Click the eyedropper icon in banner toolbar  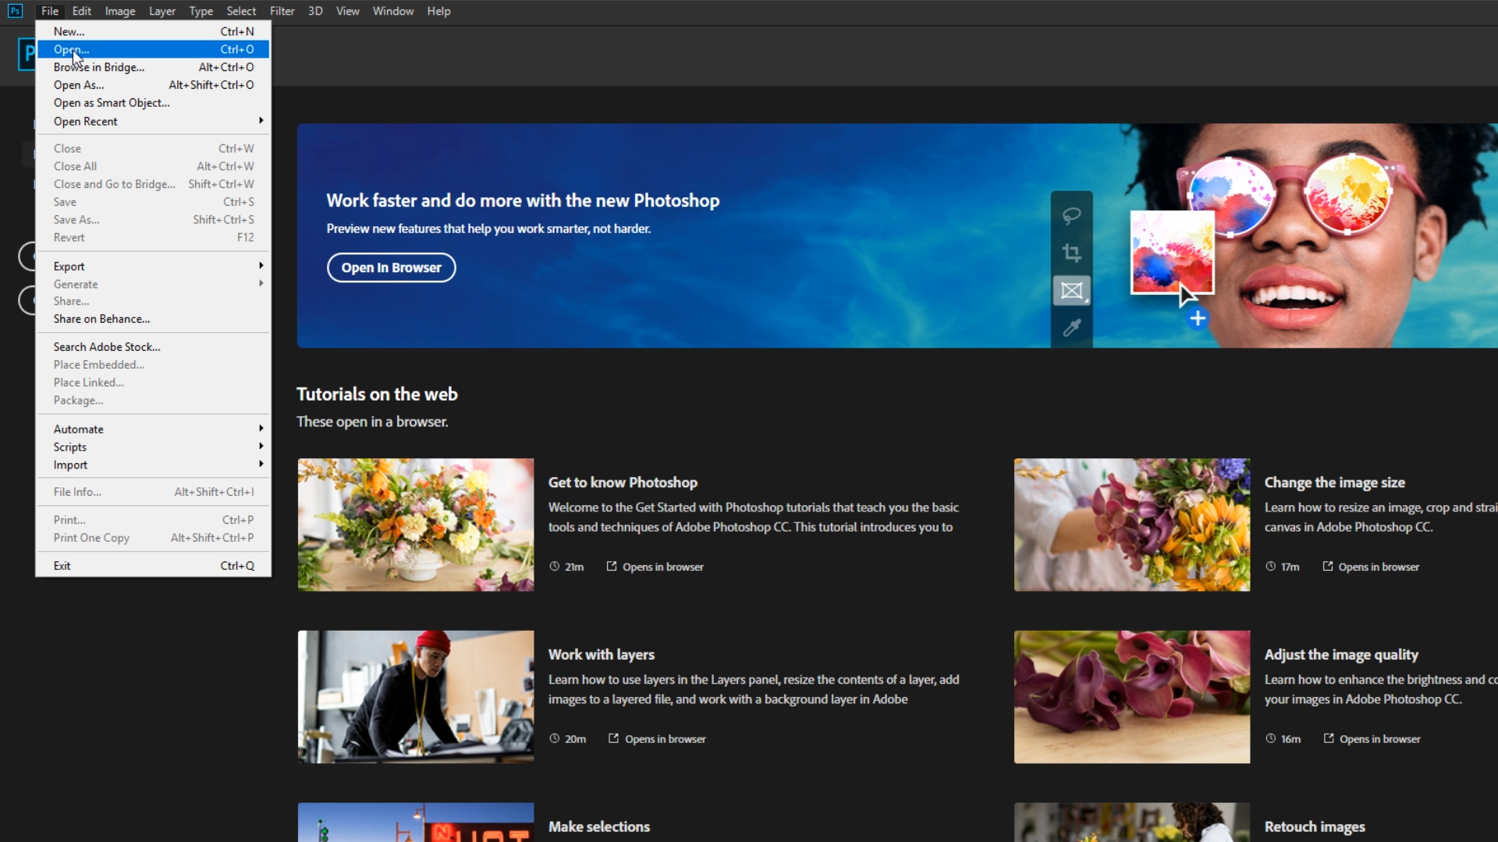[x=1071, y=328]
